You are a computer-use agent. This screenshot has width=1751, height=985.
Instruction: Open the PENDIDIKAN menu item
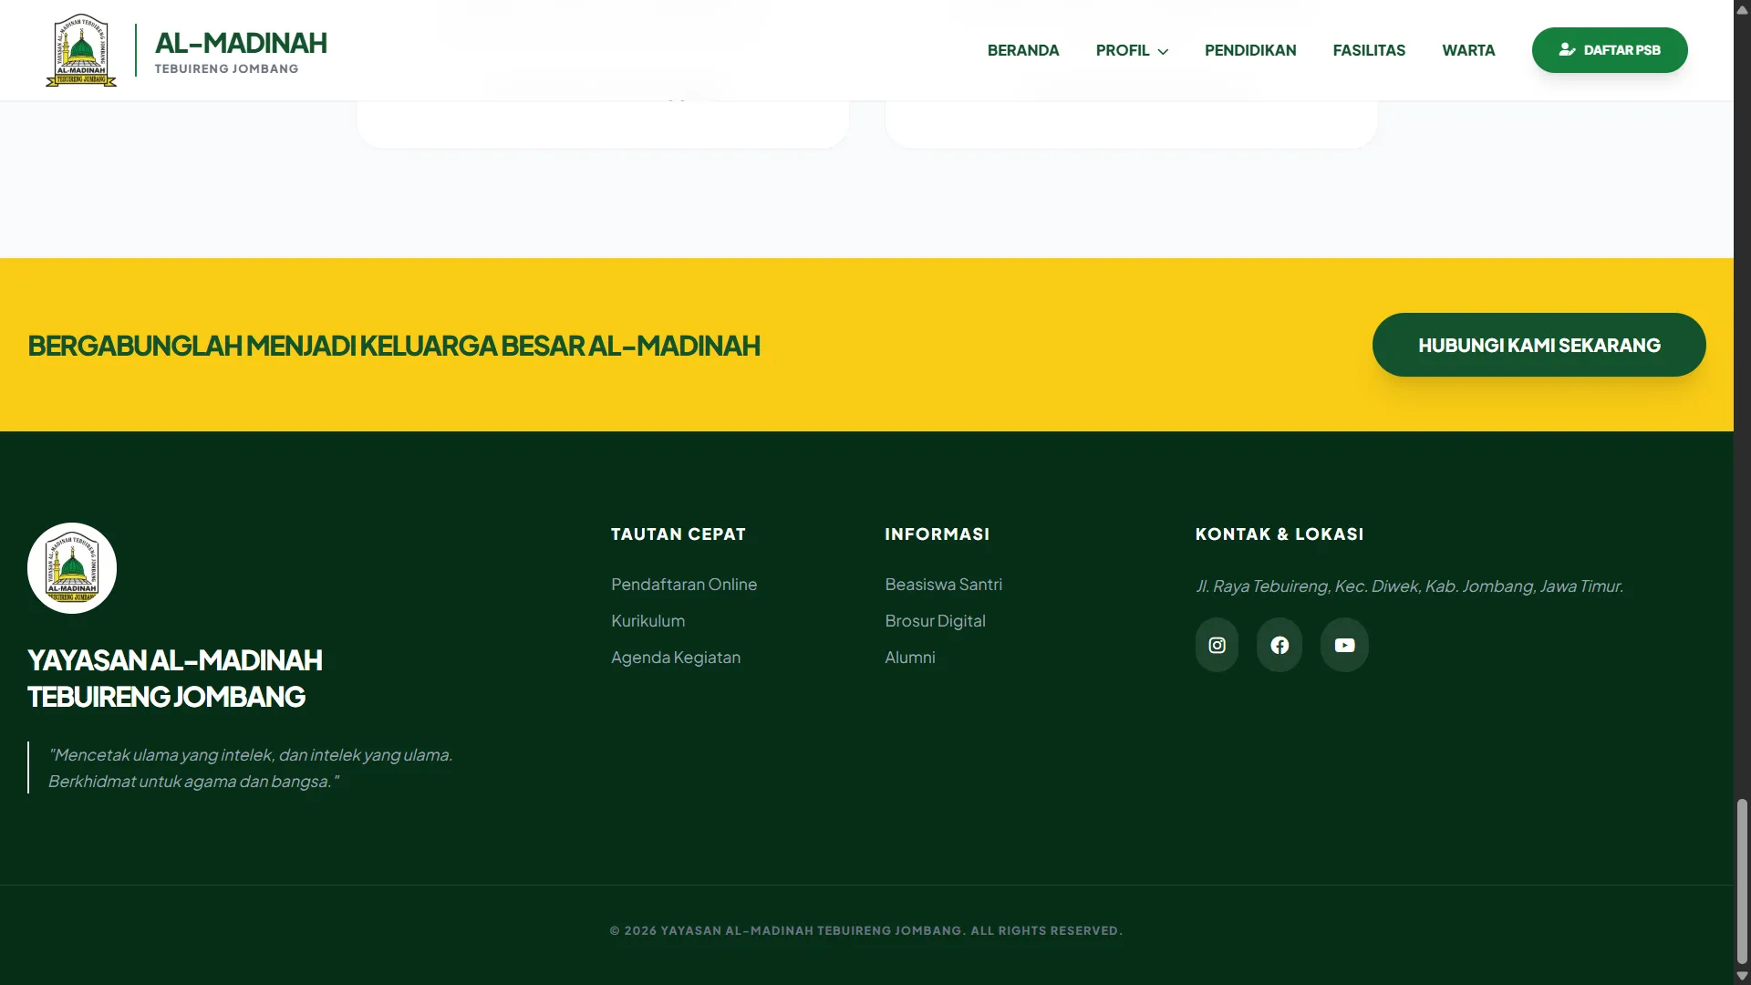(1250, 50)
